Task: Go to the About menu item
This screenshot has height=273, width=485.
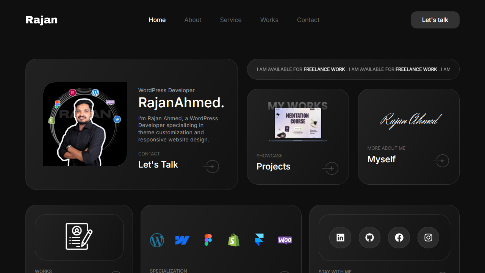Action: (193, 20)
